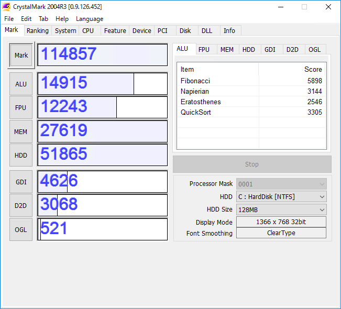Click the Item column header
Screen dimensions: 341x309
tap(218, 69)
